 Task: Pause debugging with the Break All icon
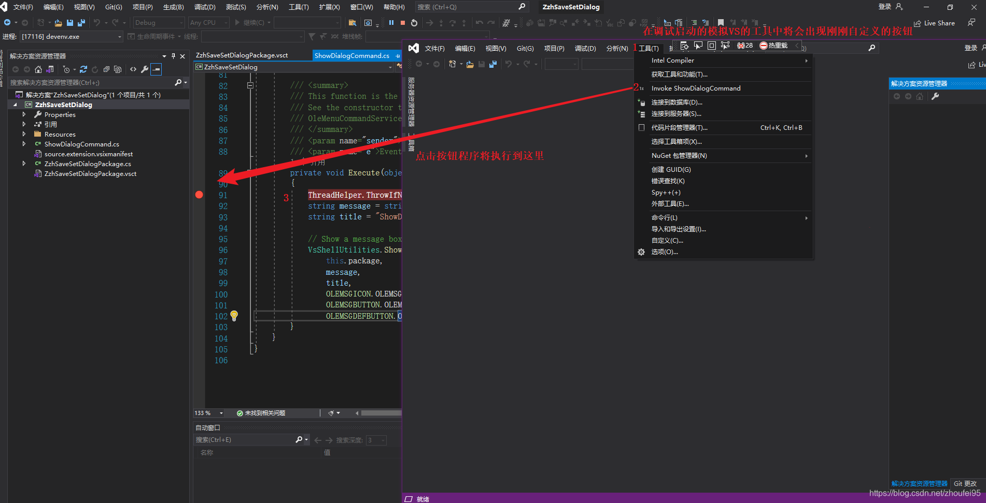391,23
